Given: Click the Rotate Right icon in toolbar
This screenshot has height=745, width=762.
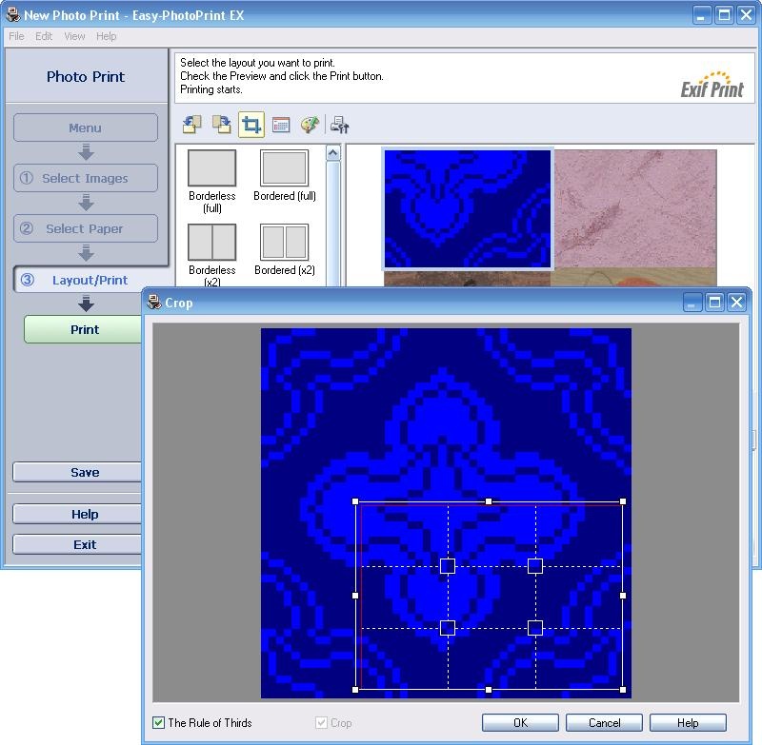Looking at the screenshot, I should point(222,125).
